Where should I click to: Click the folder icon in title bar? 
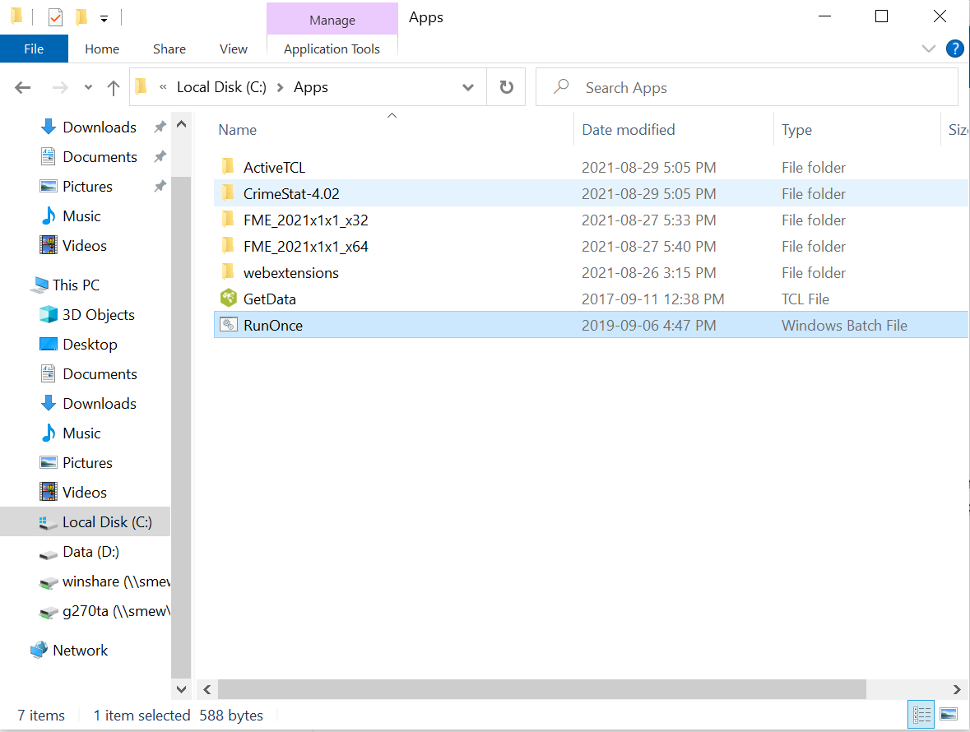(17, 16)
